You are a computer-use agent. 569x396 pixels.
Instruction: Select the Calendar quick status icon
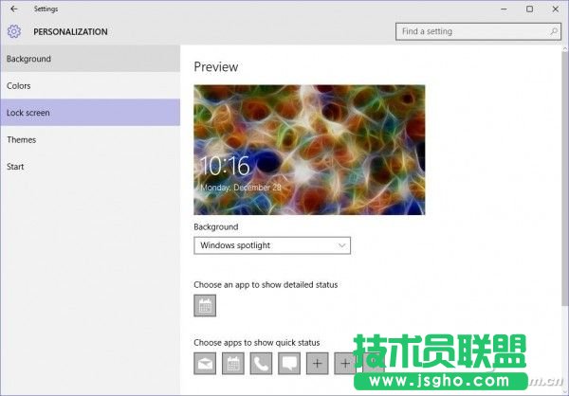(232, 363)
